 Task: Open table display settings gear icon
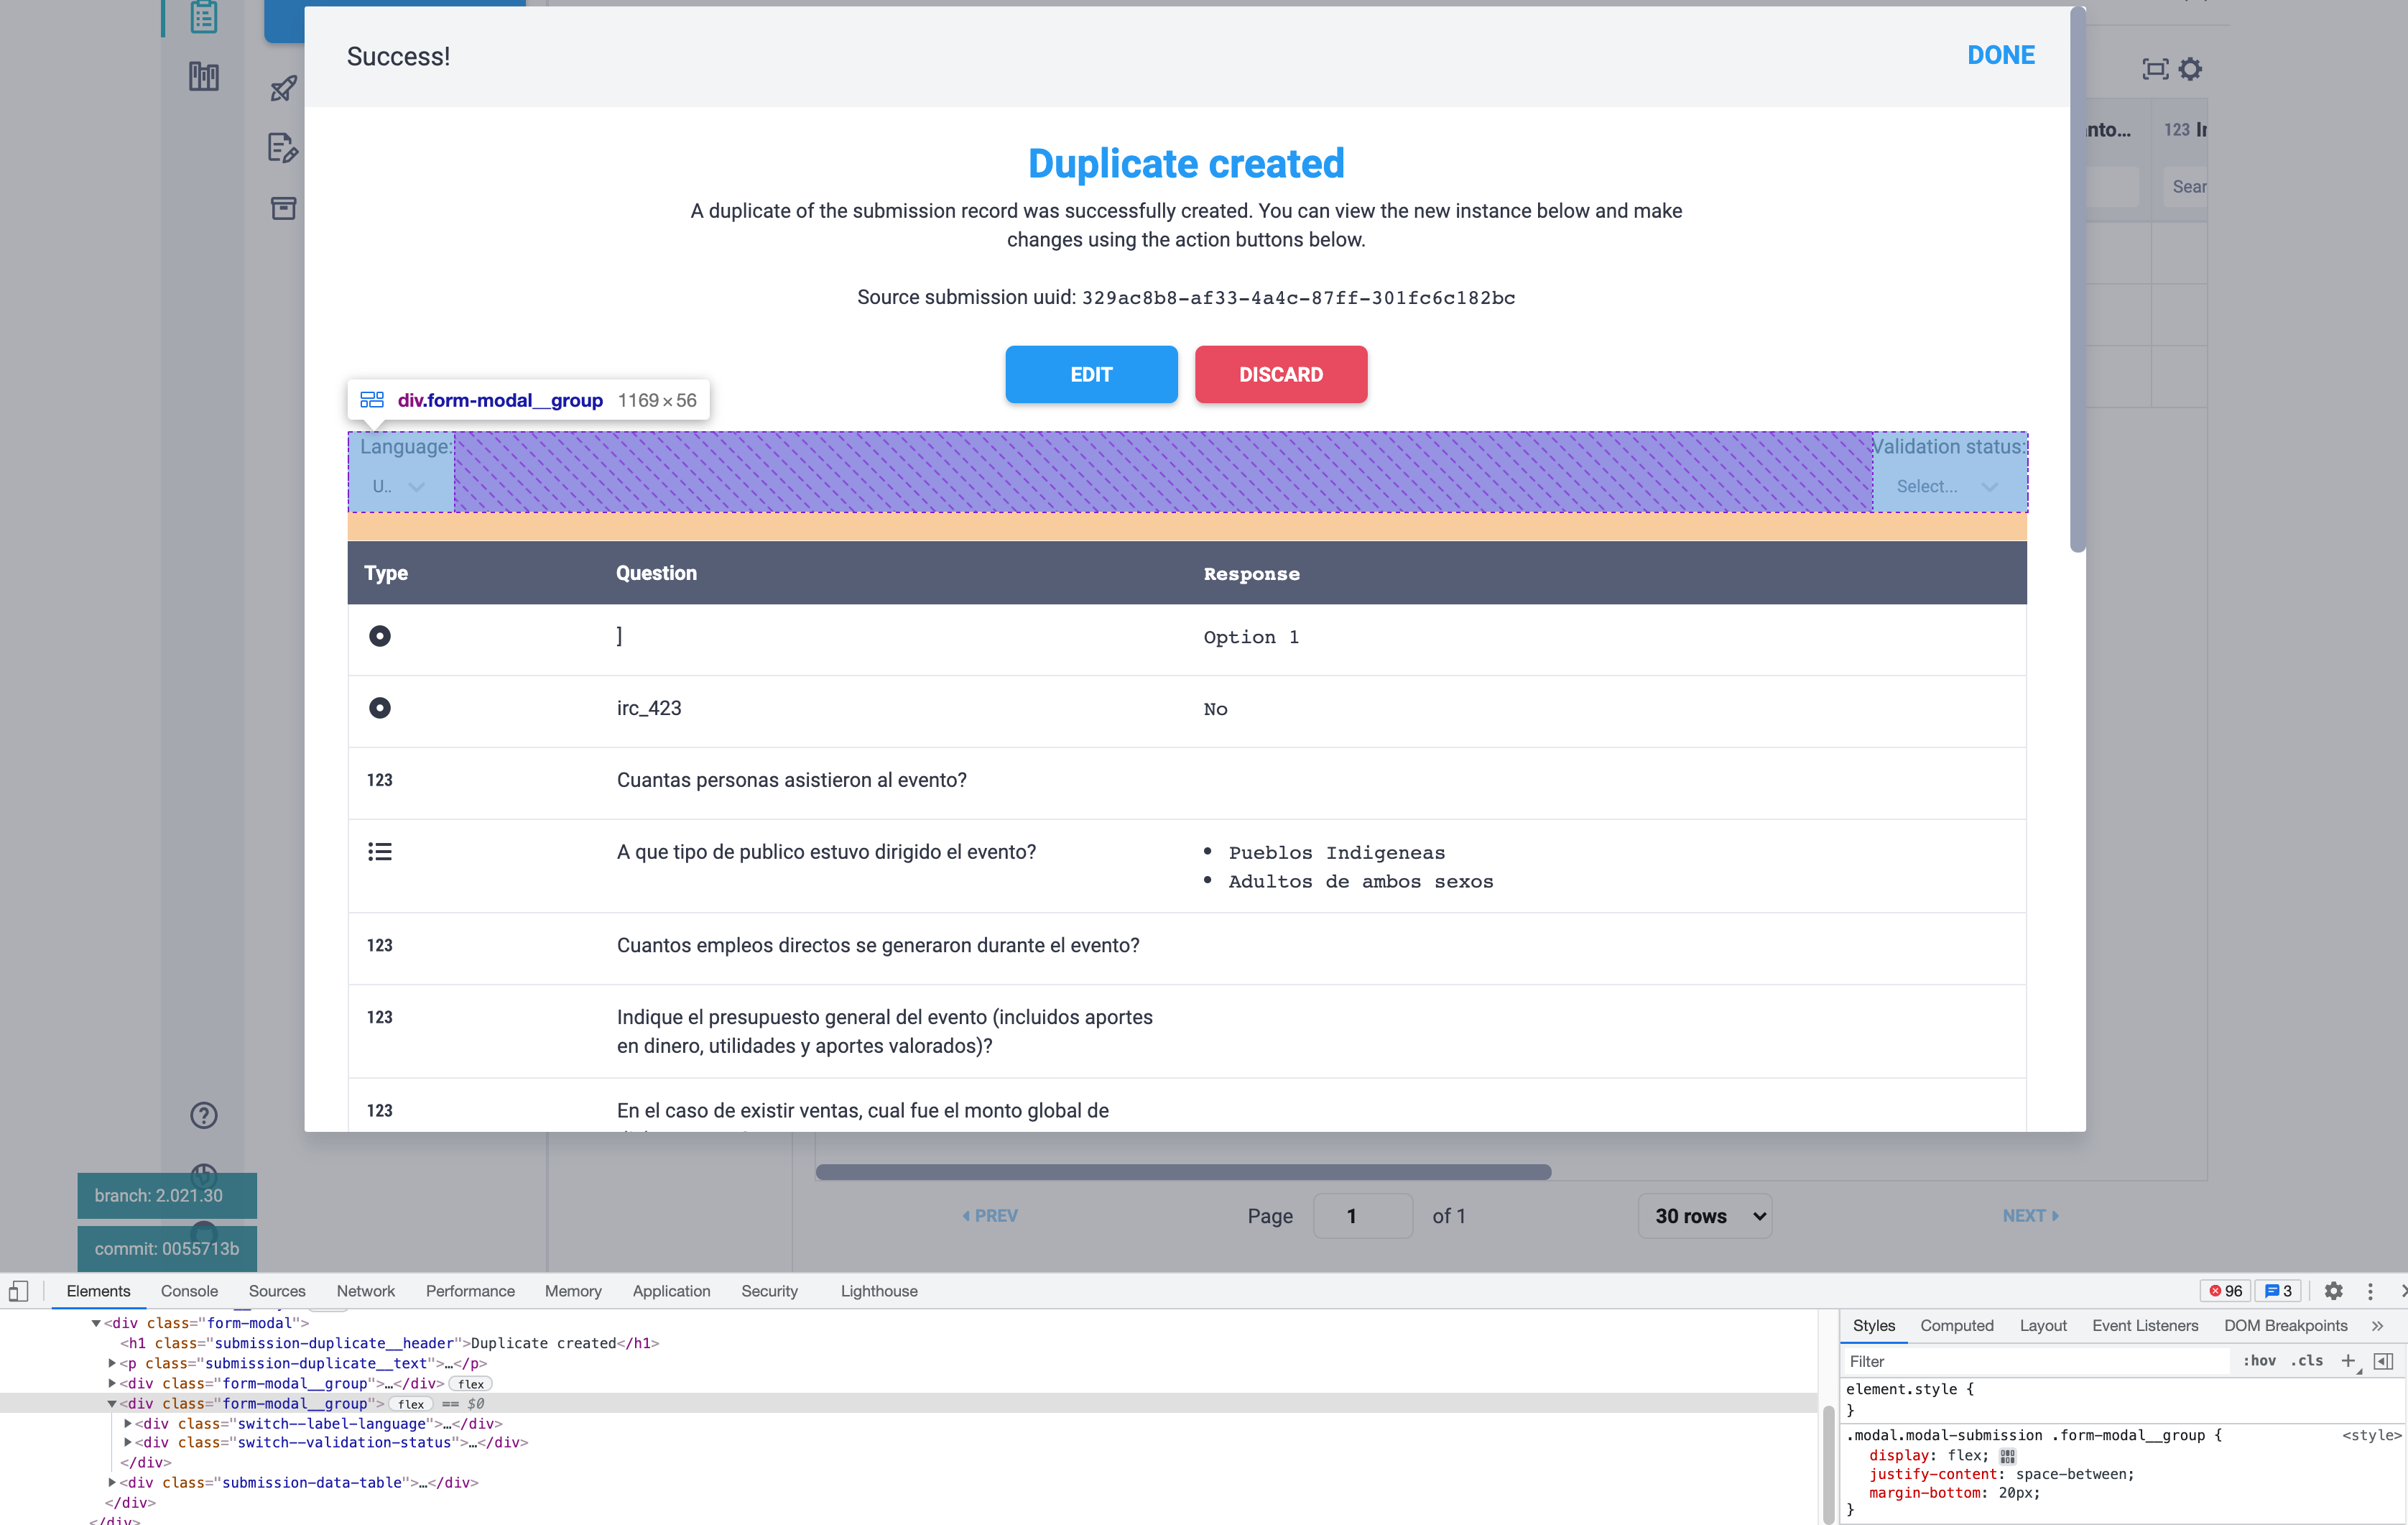pos(2192,68)
